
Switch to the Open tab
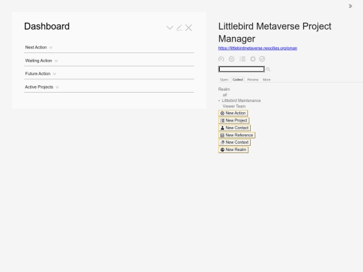(x=224, y=79)
